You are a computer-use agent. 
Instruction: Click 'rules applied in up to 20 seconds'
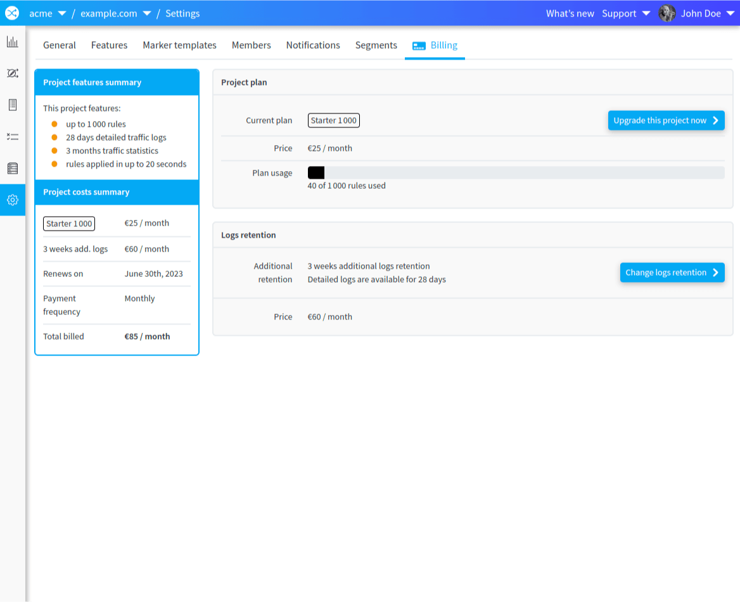[x=126, y=164]
